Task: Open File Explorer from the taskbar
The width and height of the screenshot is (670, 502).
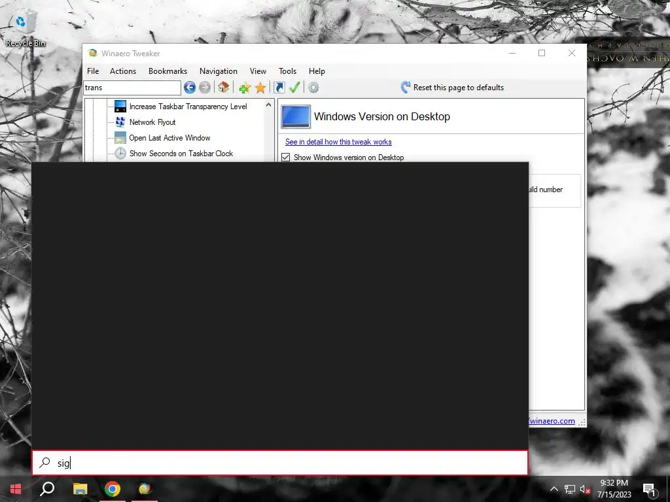Action: 80,489
